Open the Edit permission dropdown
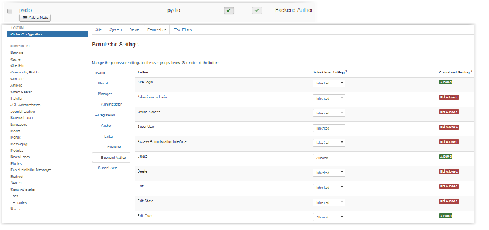489x230 pixels. click(329, 187)
